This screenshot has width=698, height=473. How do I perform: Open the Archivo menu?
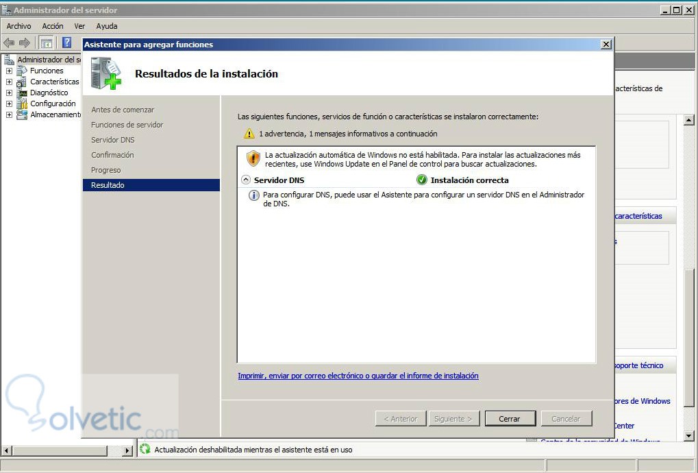click(x=18, y=26)
